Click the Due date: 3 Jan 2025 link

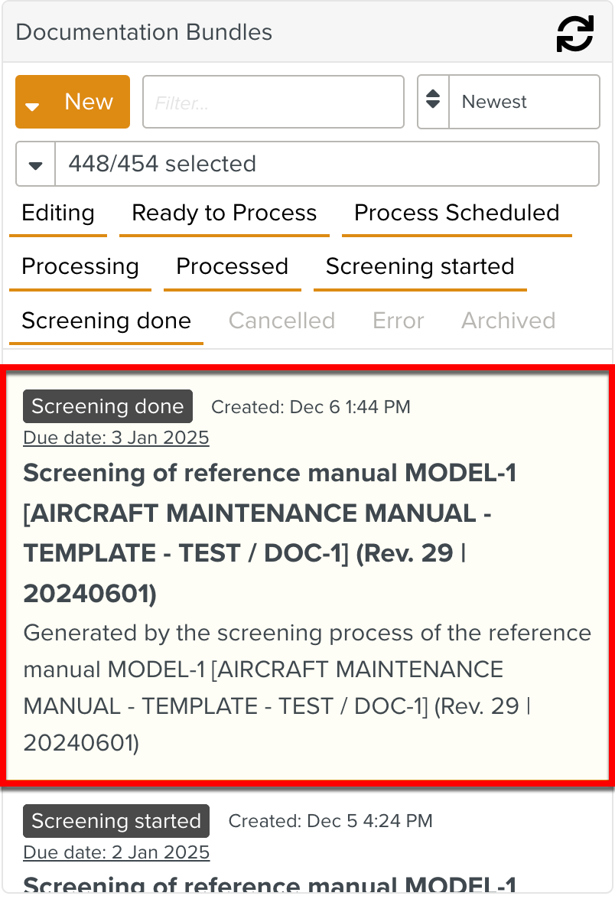coord(116,438)
